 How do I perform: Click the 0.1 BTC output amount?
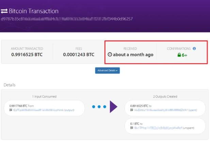(x=134, y=124)
